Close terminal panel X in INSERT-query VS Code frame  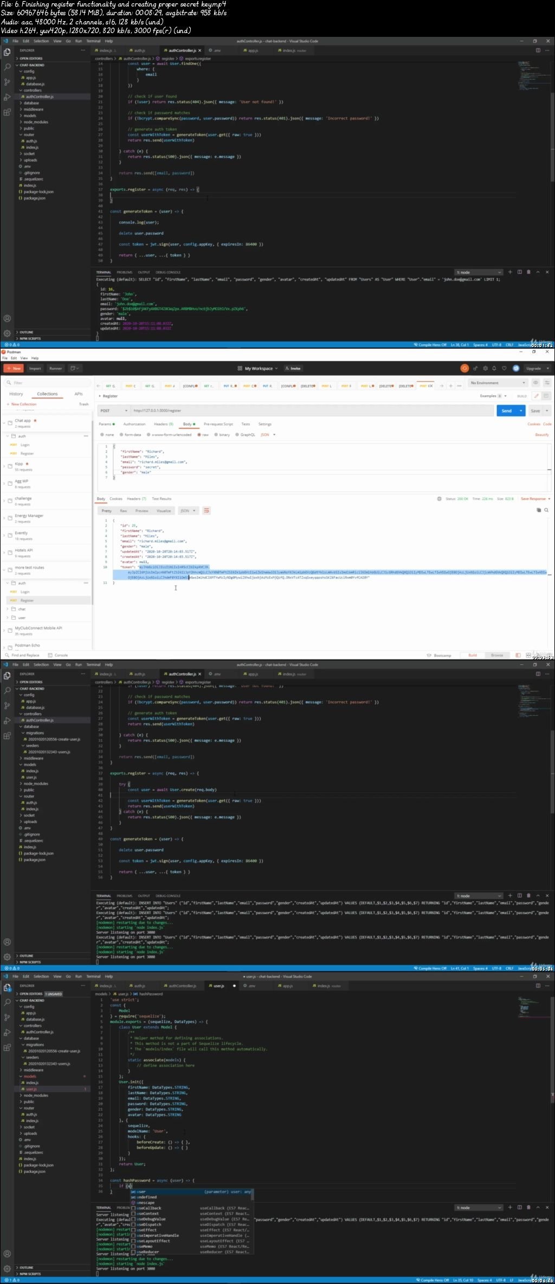(x=547, y=896)
